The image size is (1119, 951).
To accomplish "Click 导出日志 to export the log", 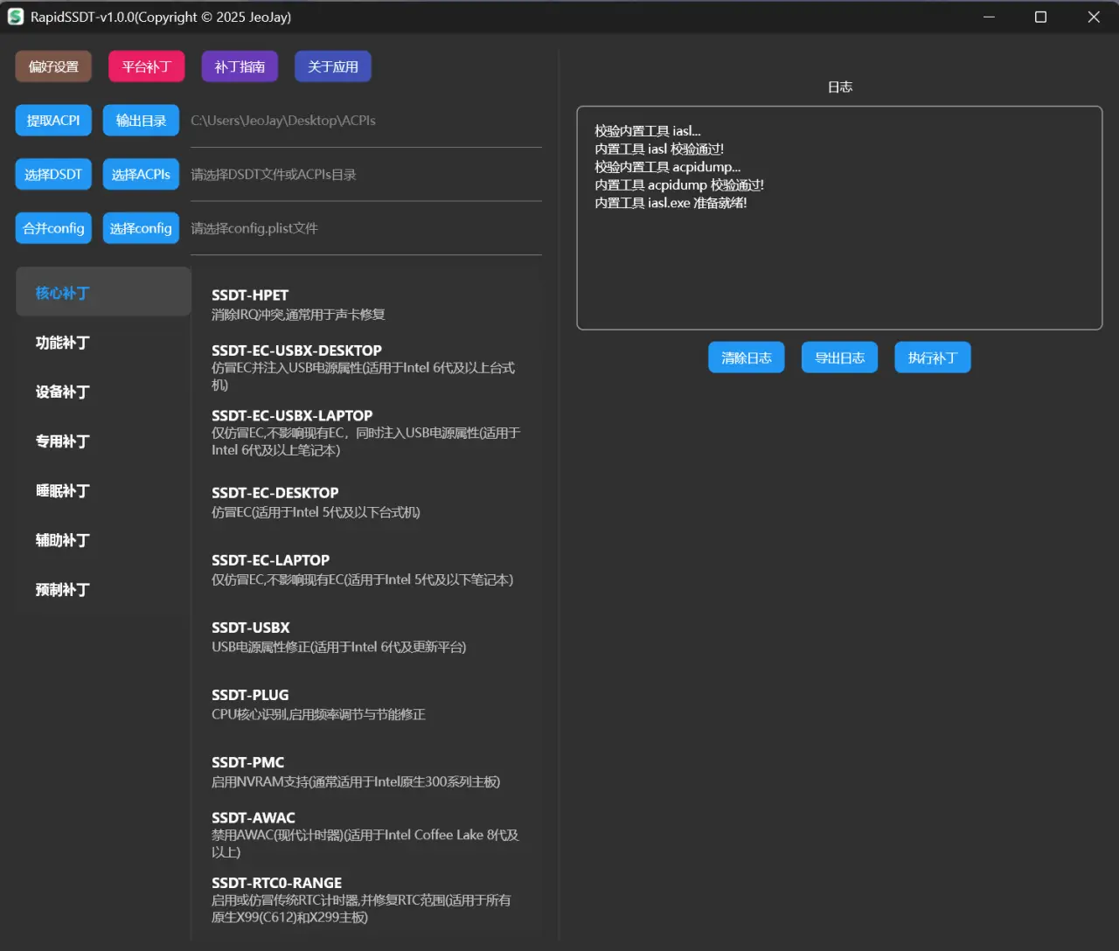I will tap(839, 357).
